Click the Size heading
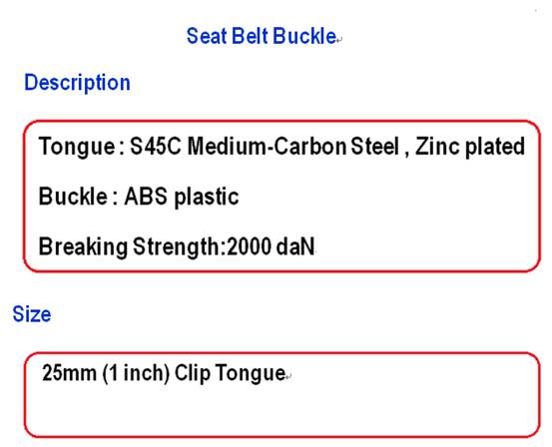Image resolution: width=552 pixels, height=447 pixels. pos(32,314)
